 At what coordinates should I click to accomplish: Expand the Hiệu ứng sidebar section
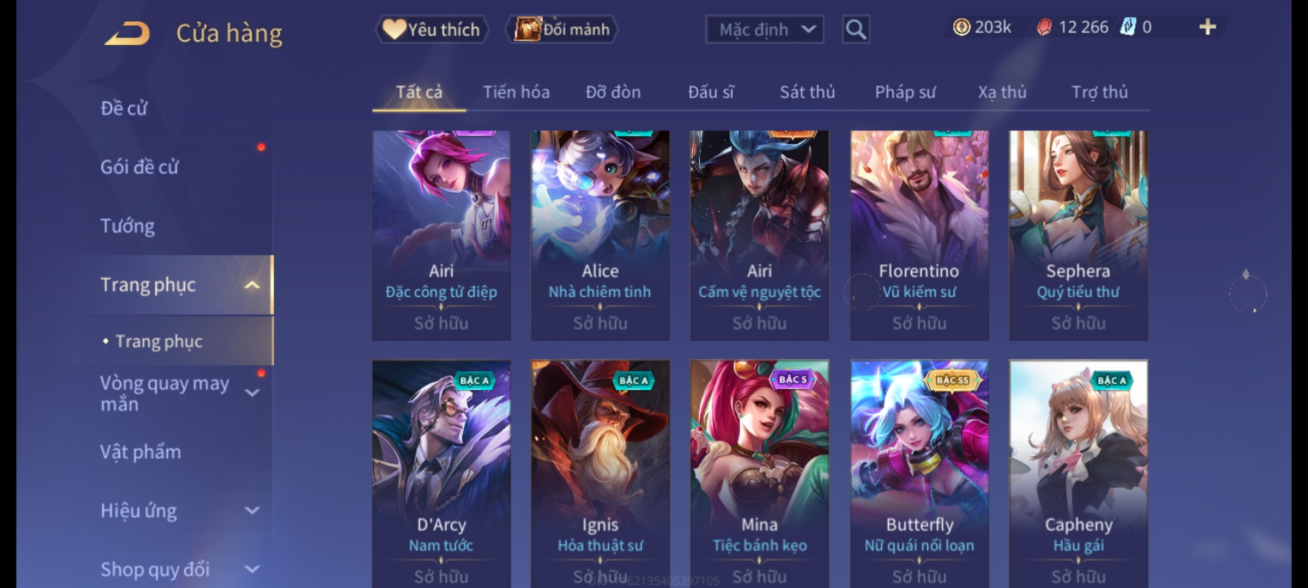pos(252,511)
